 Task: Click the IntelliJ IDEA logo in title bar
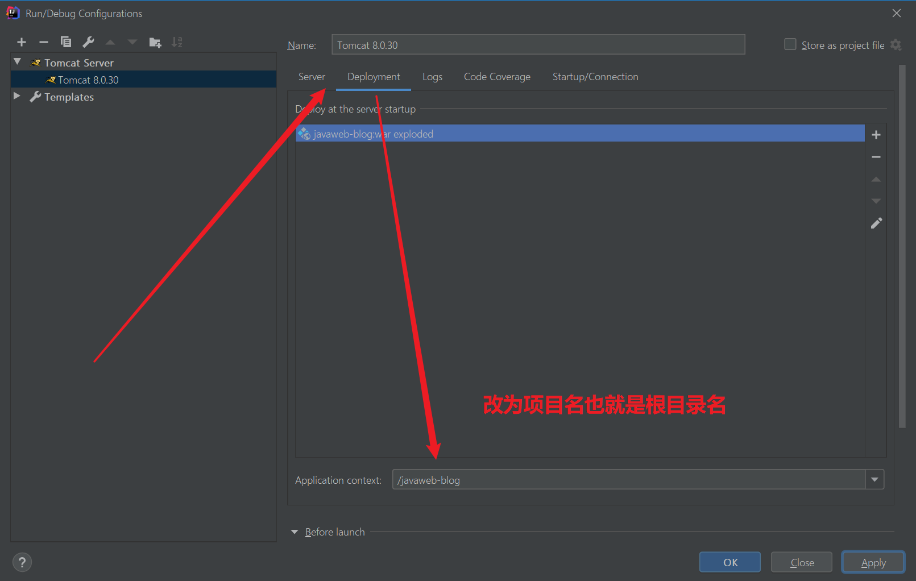pos(13,13)
